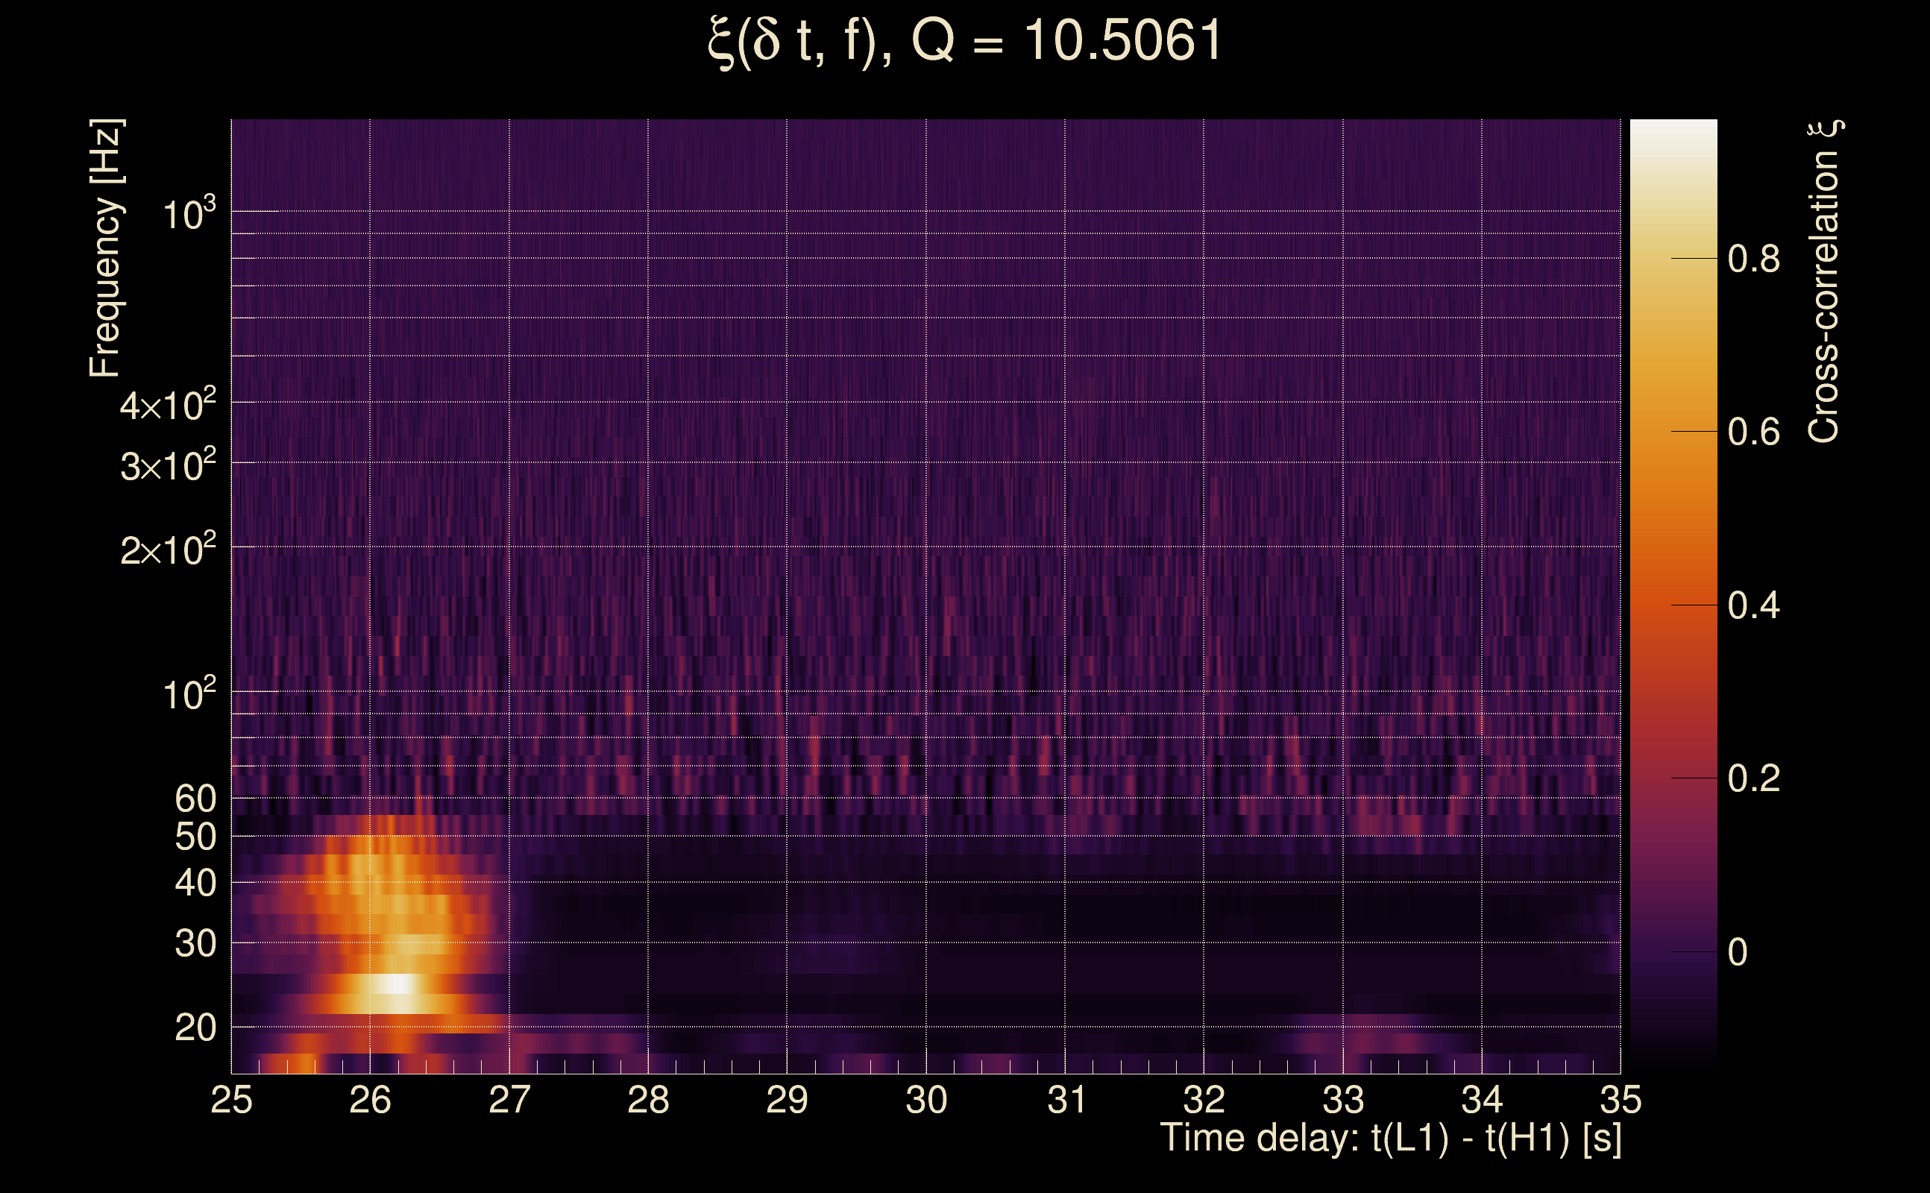1930x1193 pixels.
Task: Click the 0 tick label on the colorbar
Action: (1738, 952)
